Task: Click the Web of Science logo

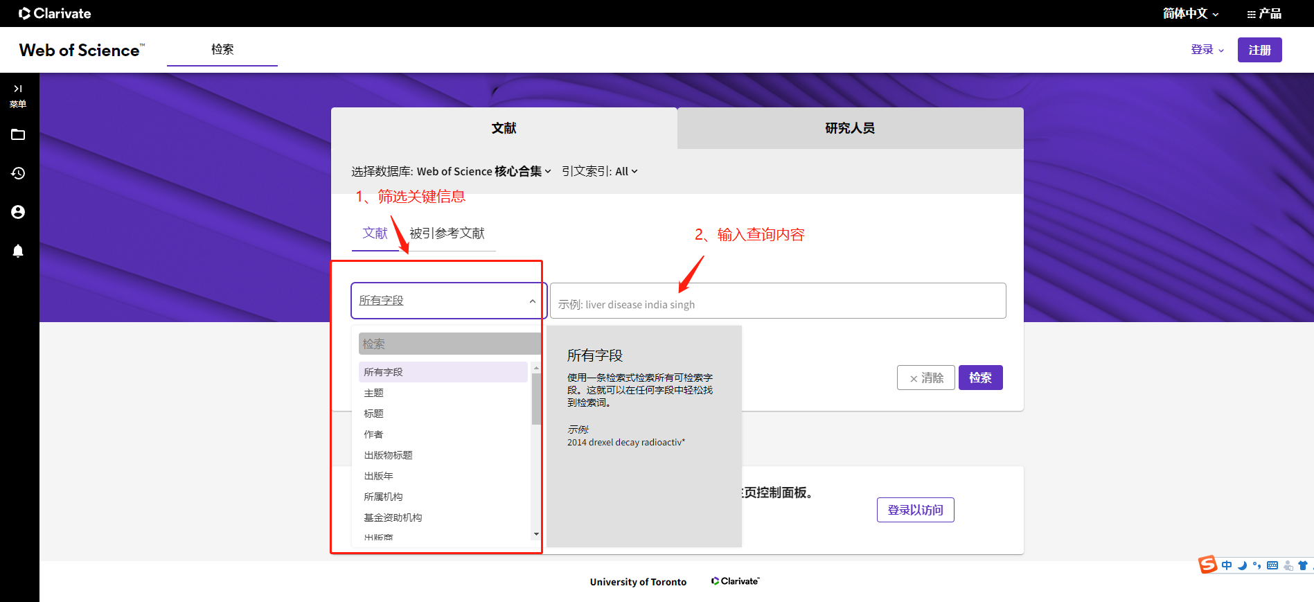Action: (82, 50)
